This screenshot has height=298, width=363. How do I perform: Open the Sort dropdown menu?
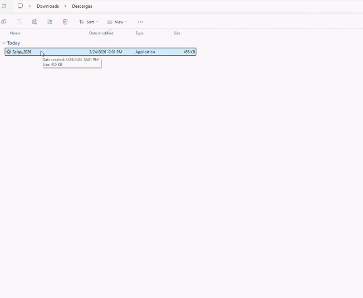click(x=88, y=22)
